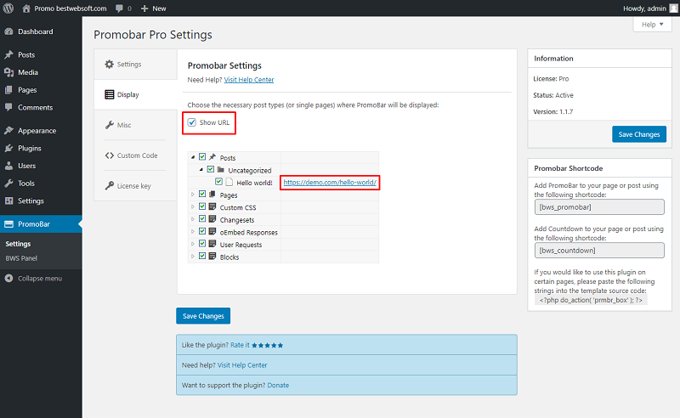Expand the Changesets tree node
The image size is (680, 418).
point(193,219)
